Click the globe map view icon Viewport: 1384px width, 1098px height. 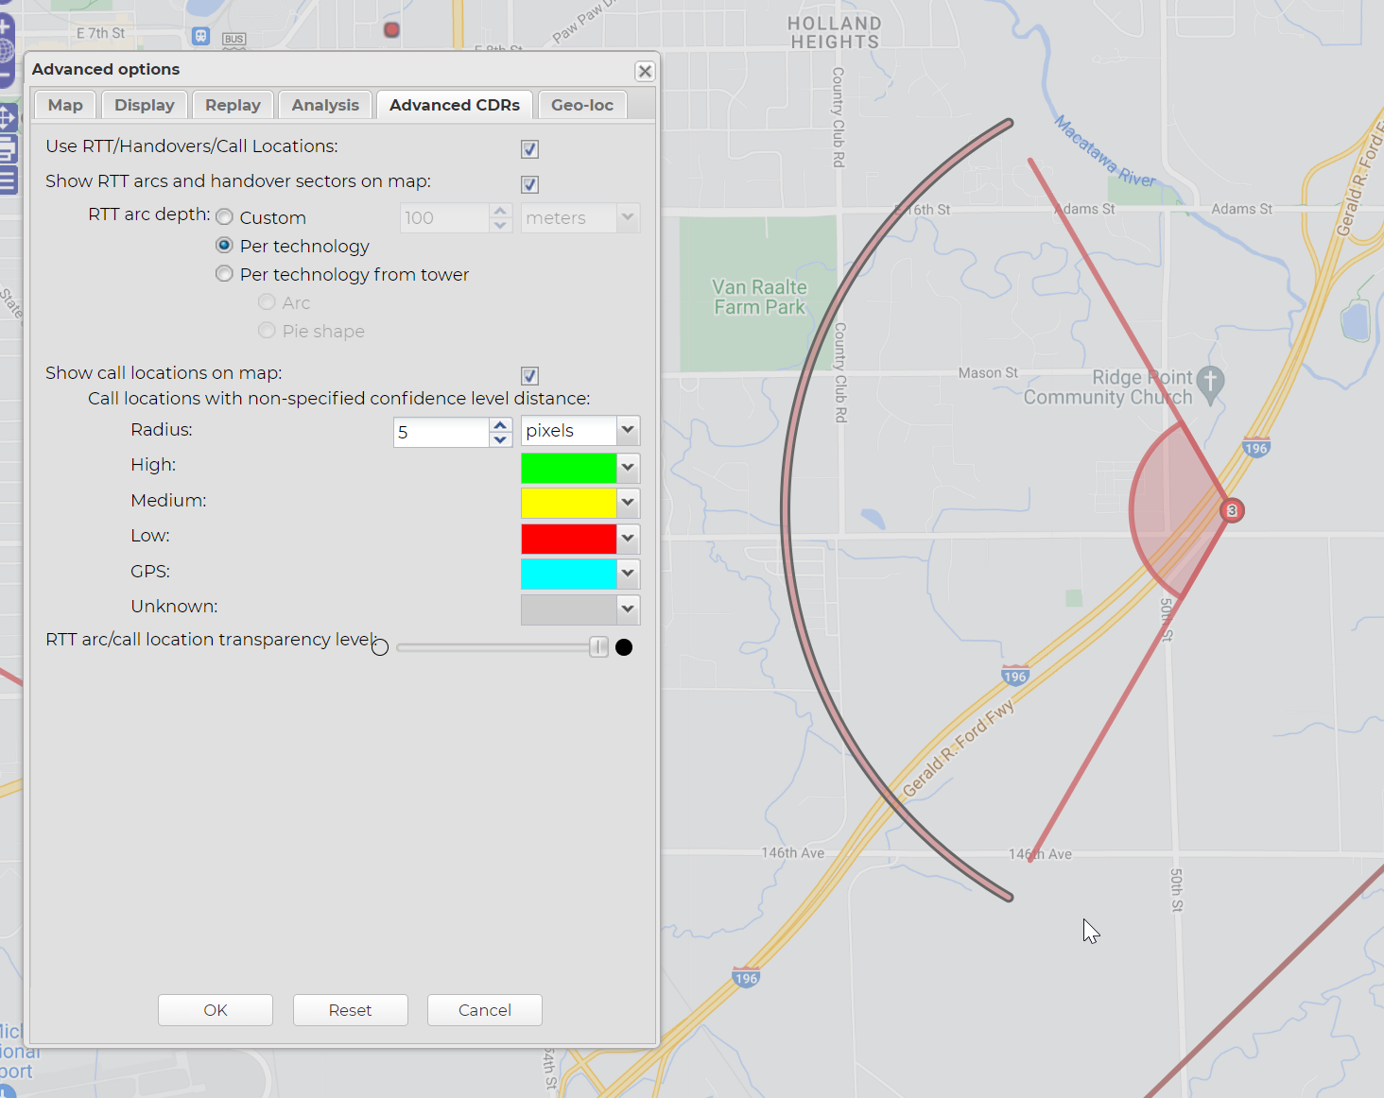pos(6,51)
